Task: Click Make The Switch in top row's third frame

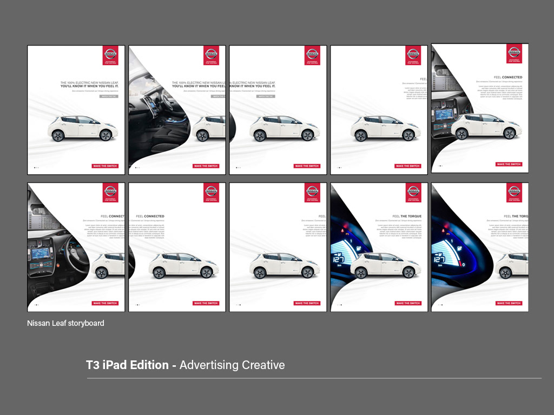Action: [307, 166]
